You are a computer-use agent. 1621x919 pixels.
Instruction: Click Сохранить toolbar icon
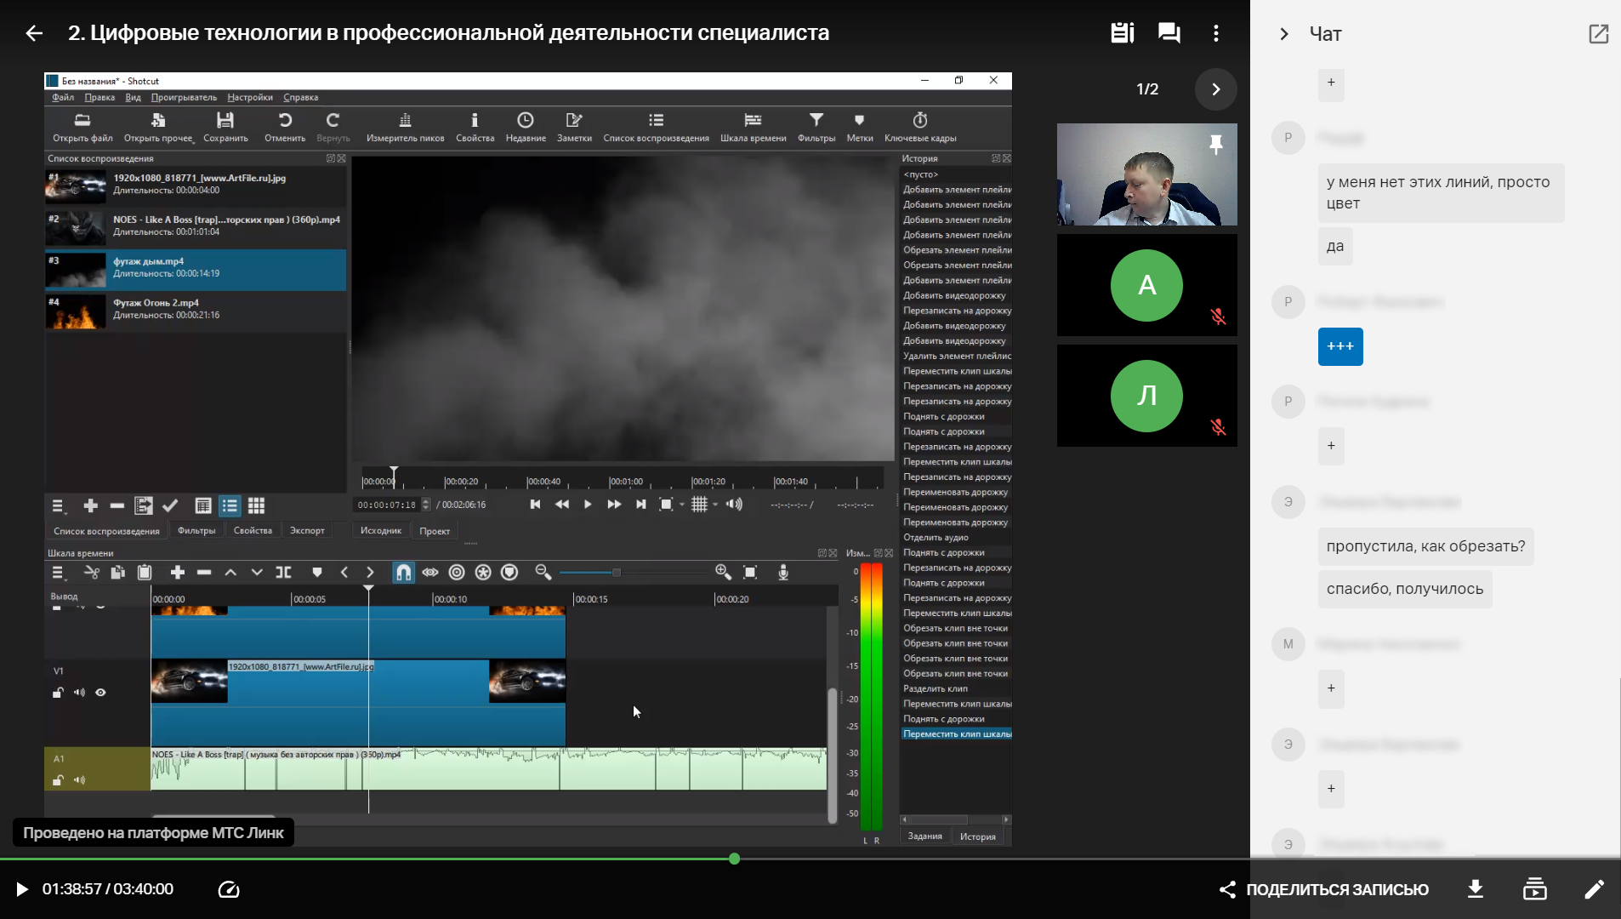pyautogui.click(x=225, y=128)
